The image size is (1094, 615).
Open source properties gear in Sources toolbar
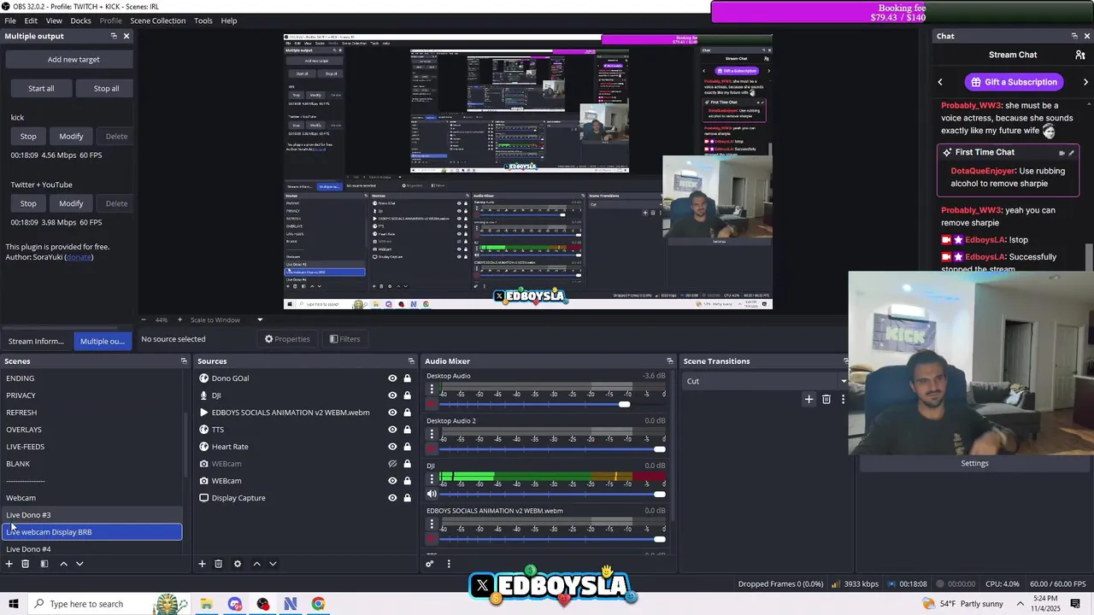(238, 564)
